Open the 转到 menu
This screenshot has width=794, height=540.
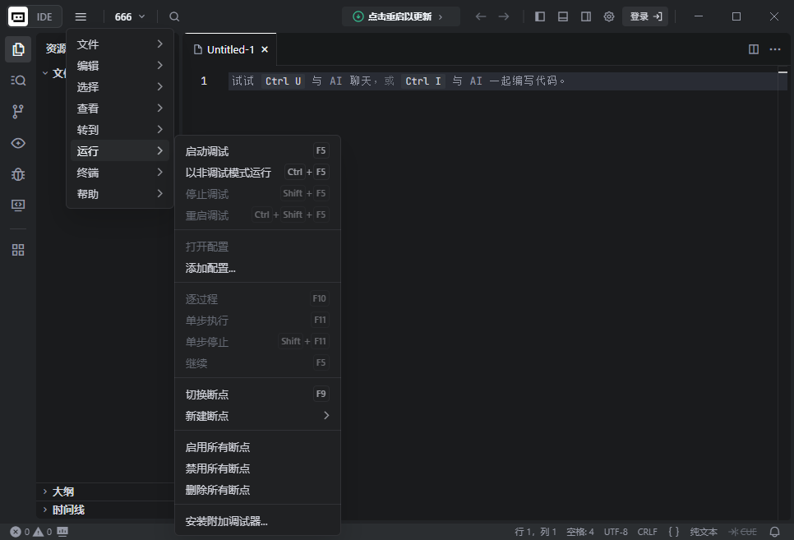click(120, 130)
